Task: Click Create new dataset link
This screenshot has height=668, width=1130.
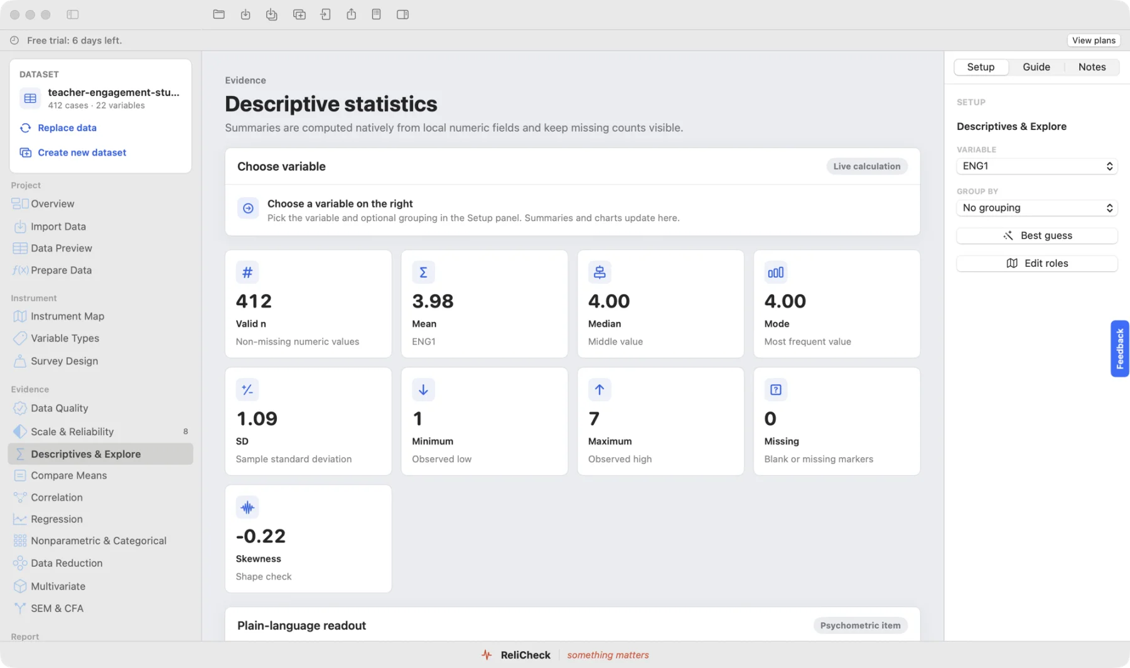Action: tap(82, 153)
